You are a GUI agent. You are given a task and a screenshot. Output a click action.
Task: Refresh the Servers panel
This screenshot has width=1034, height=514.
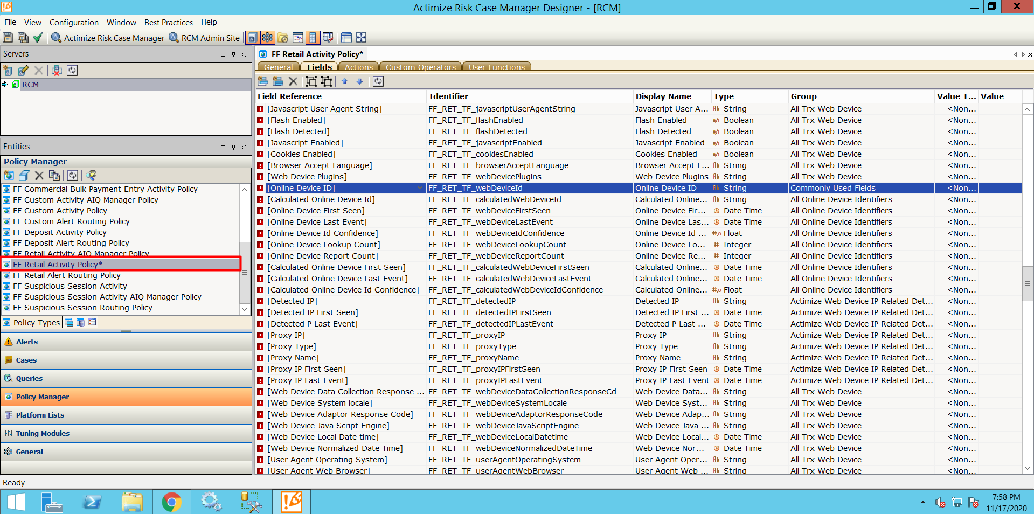pyautogui.click(x=72, y=71)
